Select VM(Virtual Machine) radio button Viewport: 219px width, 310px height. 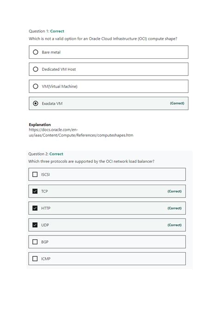36,87
